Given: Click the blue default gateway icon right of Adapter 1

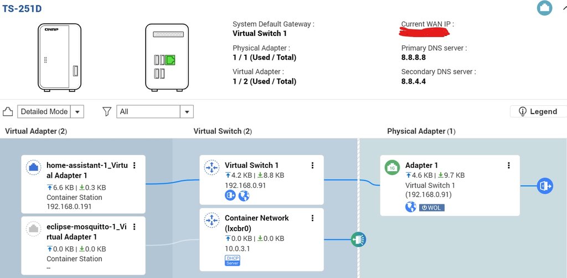Looking at the screenshot, I should pos(545,186).
